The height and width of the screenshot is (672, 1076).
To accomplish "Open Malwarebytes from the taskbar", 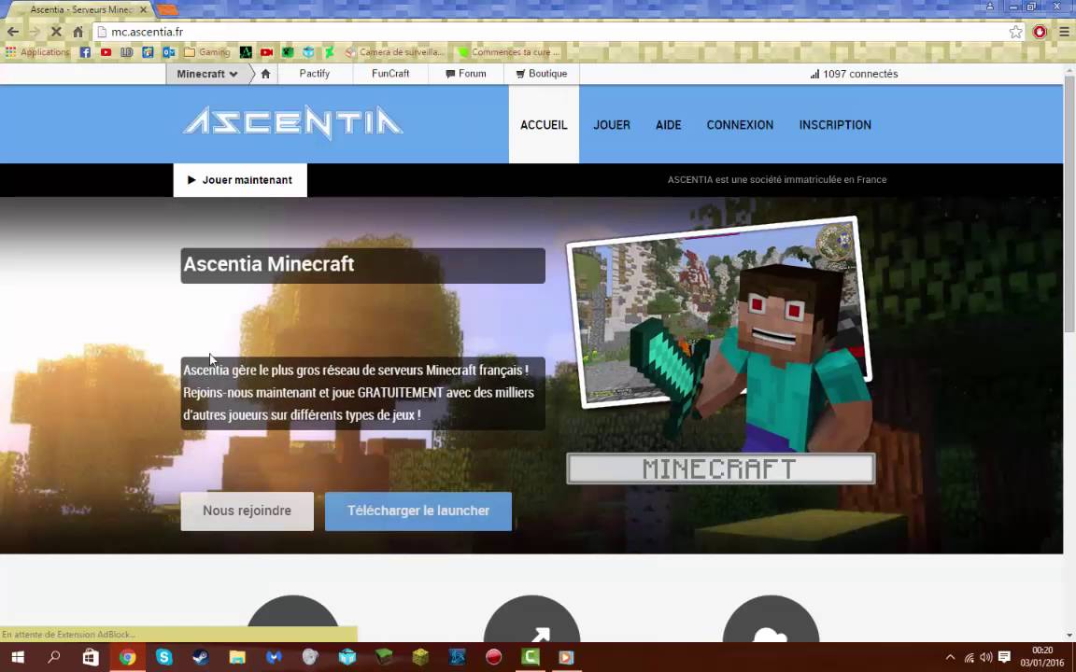I will click(274, 657).
